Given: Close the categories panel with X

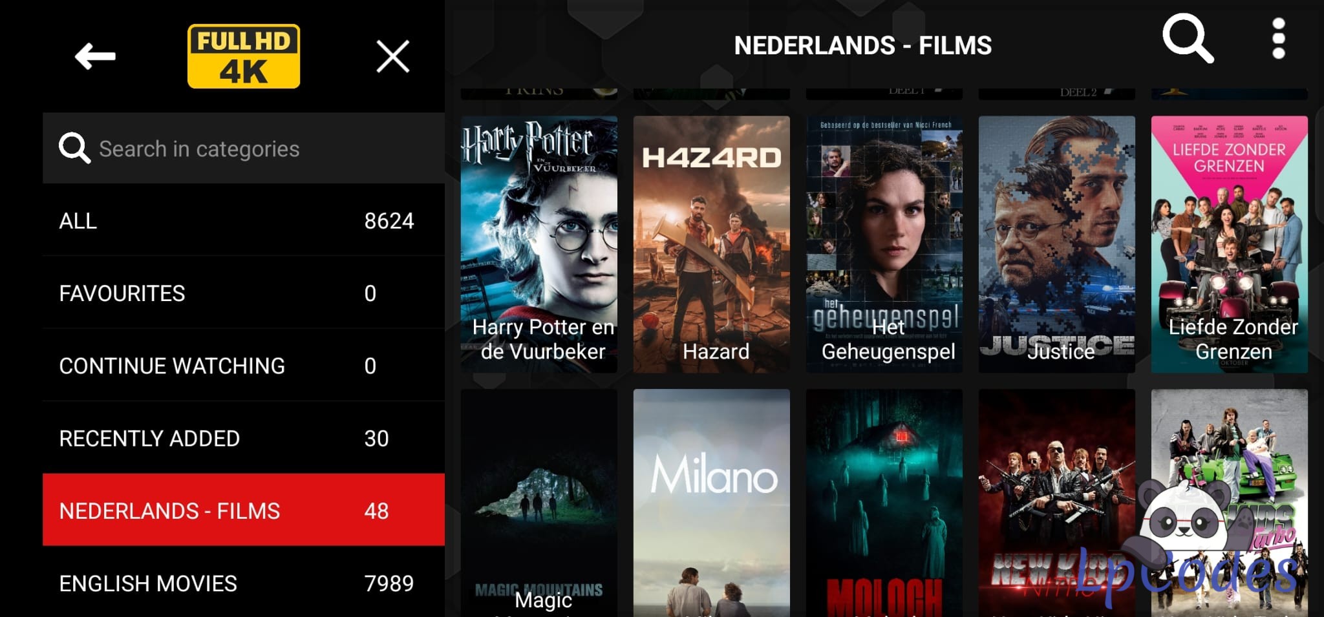Looking at the screenshot, I should 393,56.
